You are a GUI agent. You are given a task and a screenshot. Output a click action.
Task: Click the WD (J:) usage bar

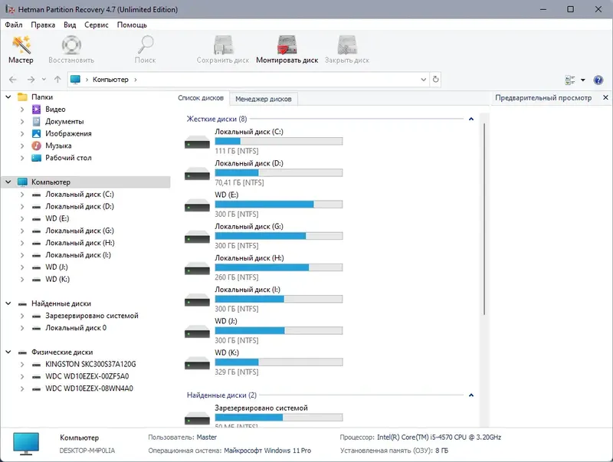point(279,331)
